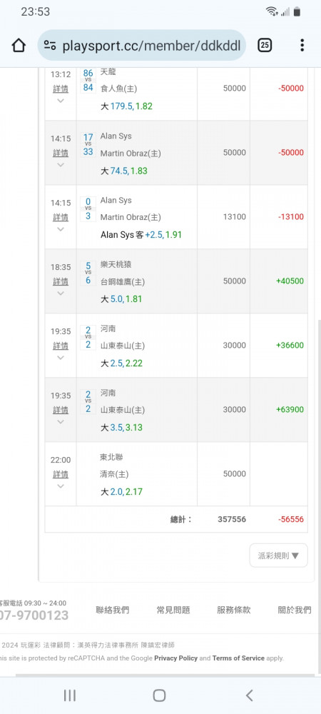Open the 服務條款 footer link
Image resolution: width=321 pixels, height=714 pixels.
pyautogui.click(x=234, y=610)
